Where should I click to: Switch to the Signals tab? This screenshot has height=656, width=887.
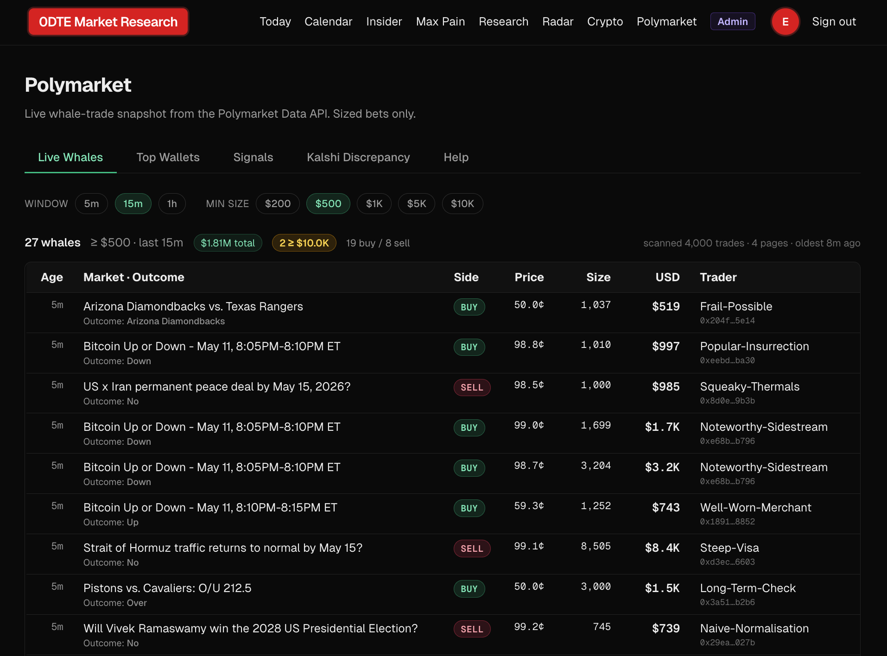[x=253, y=158]
